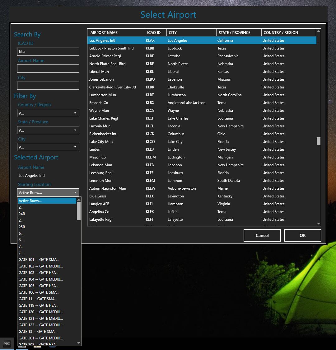Click the airport list scrollbar thumb

click(319, 141)
